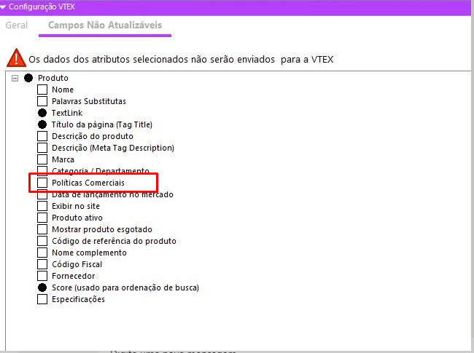474x353 pixels.
Task: Tick the Código Fiscal checkbox
Action: (42, 264)
